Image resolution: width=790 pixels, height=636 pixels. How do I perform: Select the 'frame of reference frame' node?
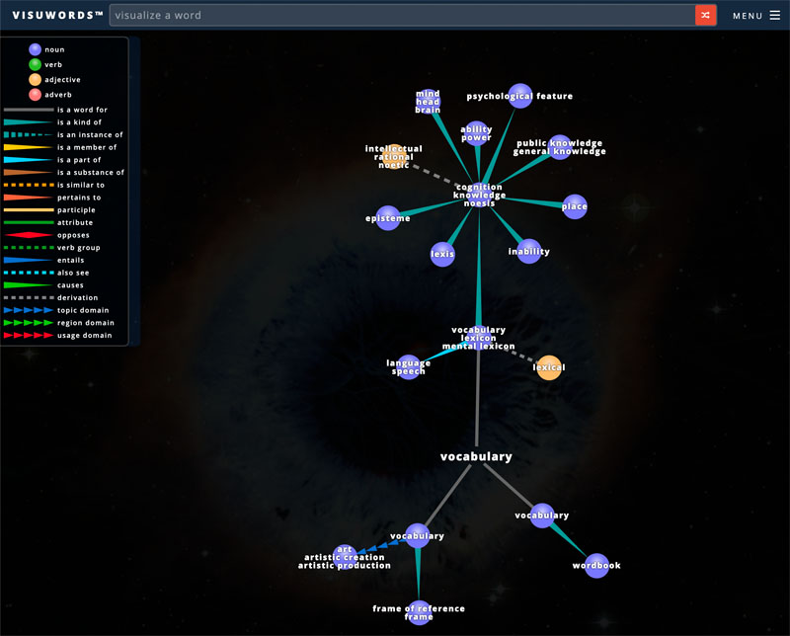point(419,612)
